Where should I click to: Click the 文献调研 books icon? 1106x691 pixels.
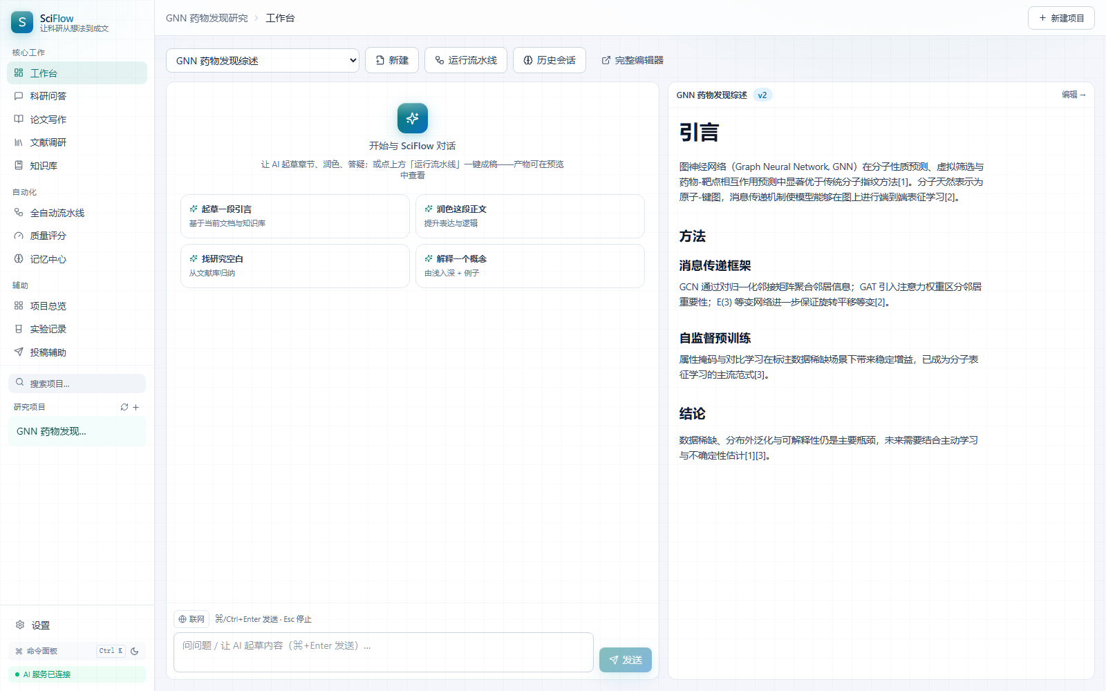coord(19,142)
